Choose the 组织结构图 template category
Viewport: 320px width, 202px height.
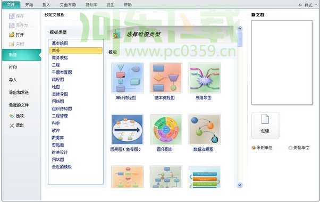click(x=62, y=108)
